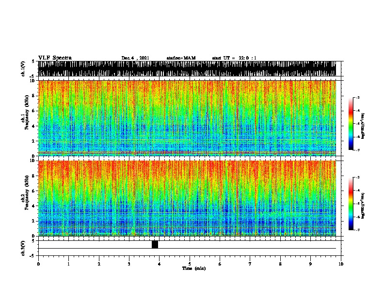Click the "station=MAM" header label
The image size is (384, 296).
tap(181, 58)
